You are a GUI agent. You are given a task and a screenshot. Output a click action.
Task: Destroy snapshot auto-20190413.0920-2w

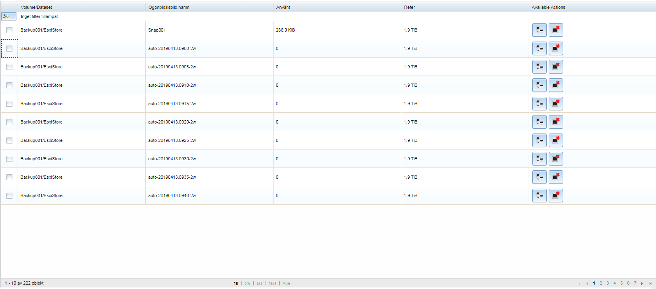pyautogui.click(x=555, y=122)
